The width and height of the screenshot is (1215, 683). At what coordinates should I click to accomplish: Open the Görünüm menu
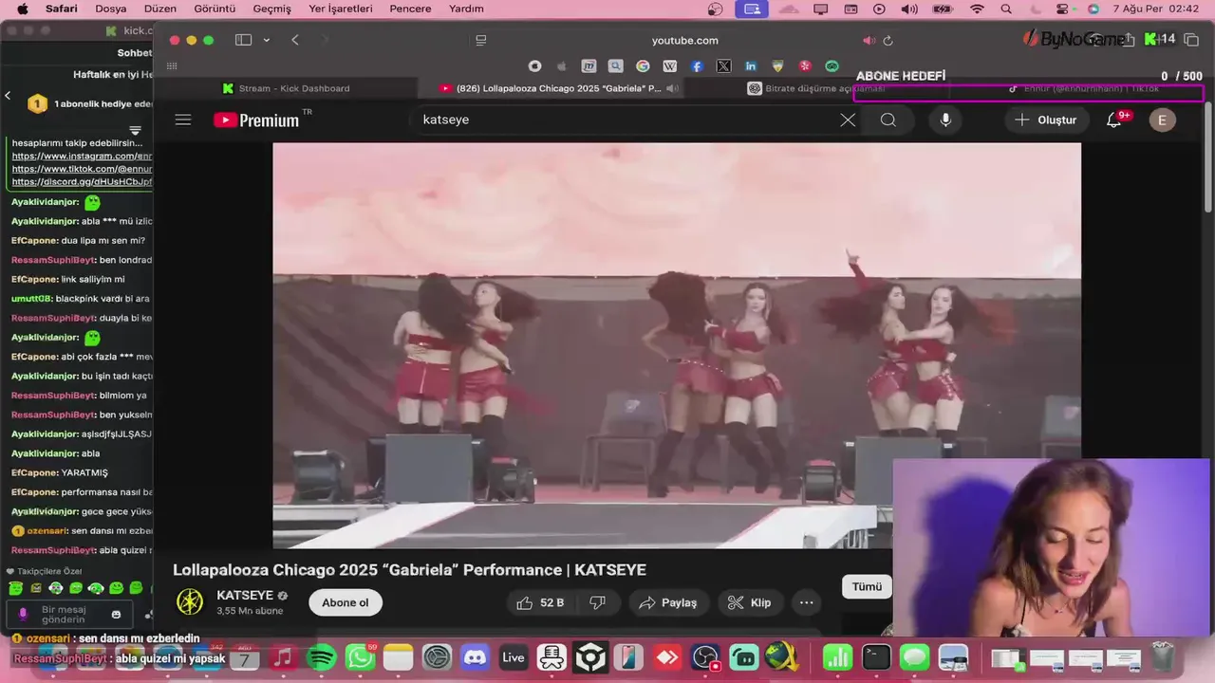tap(213, 9)
